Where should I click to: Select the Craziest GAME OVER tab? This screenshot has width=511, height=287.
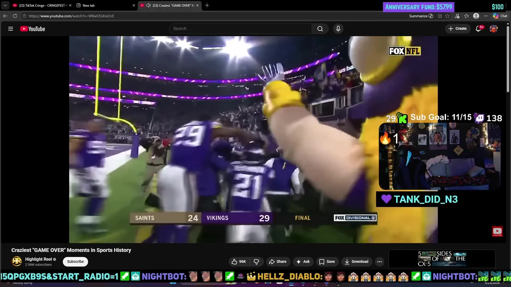tap(170, 6)
